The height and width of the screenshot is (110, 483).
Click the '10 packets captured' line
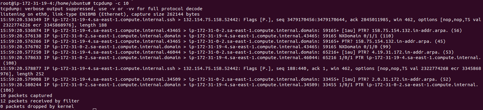click(26, 96)
